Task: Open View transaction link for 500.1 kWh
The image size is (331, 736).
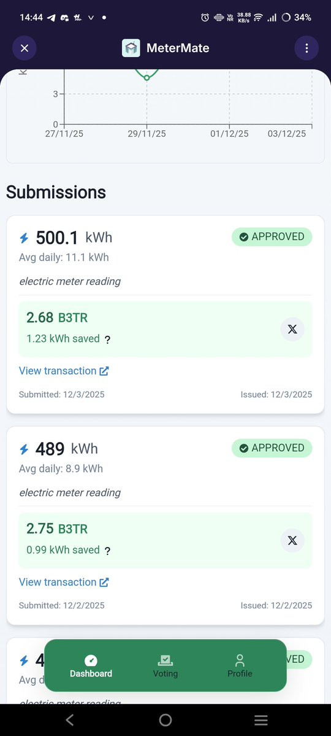Action: [64, 371]
